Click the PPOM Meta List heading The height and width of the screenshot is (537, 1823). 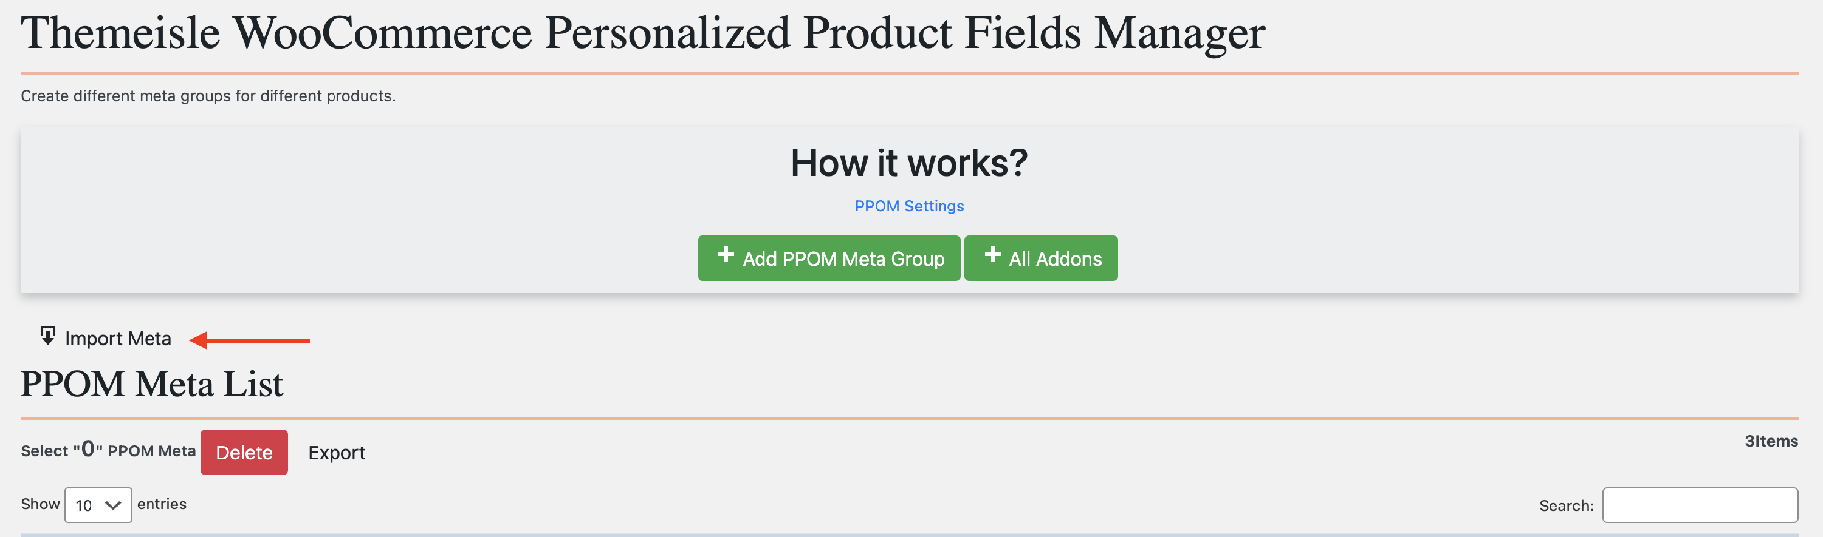(x=152, y=383)
